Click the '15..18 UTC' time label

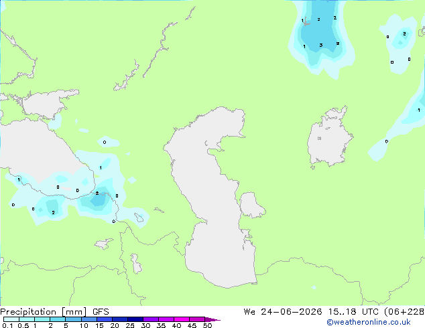[353, 312]
